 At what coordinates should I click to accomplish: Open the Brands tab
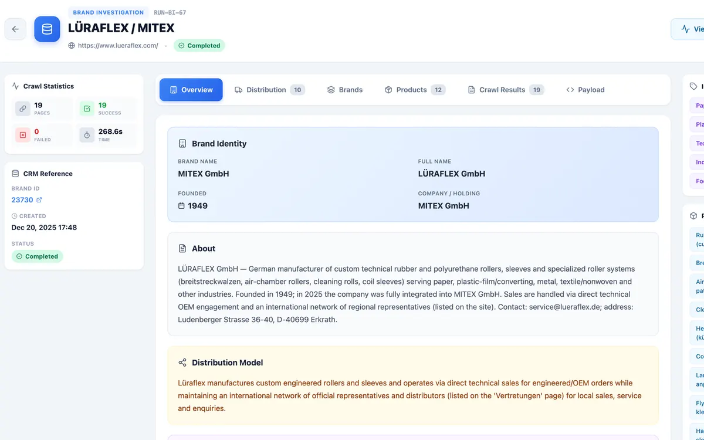coord(345,90)
